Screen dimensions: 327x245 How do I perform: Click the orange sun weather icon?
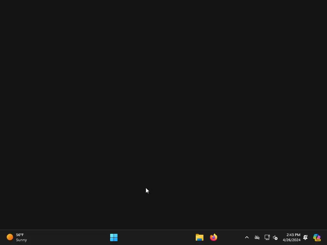(x=10, y=237)
